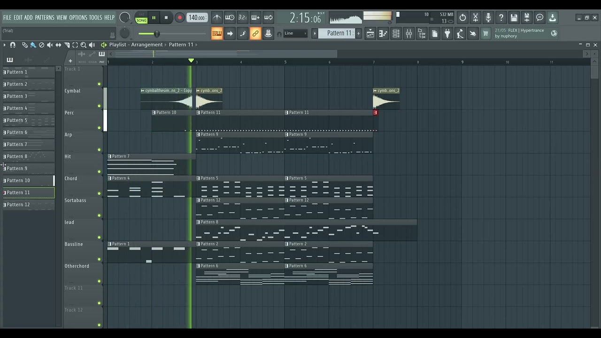The height and width of the screenshot is (338, 601).
Task: Open the Mixer icon
Action: point(409,33)
